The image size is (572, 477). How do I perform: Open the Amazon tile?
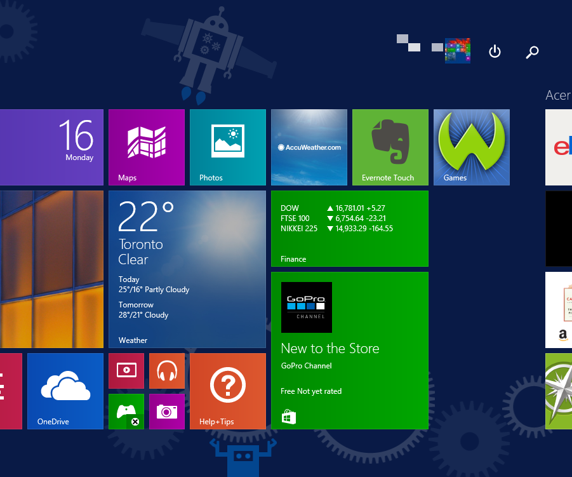coord(559,310)
